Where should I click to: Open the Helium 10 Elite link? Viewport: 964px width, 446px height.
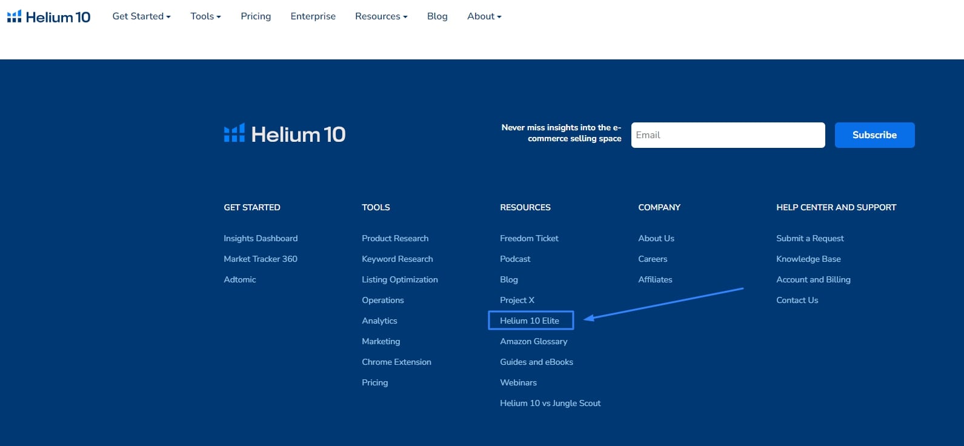coord(530,321)
